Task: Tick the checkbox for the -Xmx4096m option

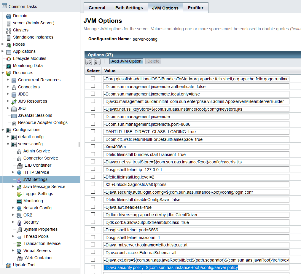Action: (93, 146)
